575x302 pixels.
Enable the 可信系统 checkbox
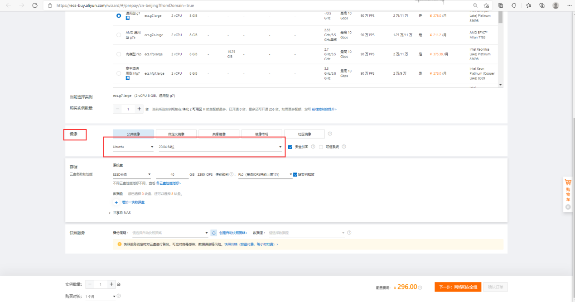321,147
